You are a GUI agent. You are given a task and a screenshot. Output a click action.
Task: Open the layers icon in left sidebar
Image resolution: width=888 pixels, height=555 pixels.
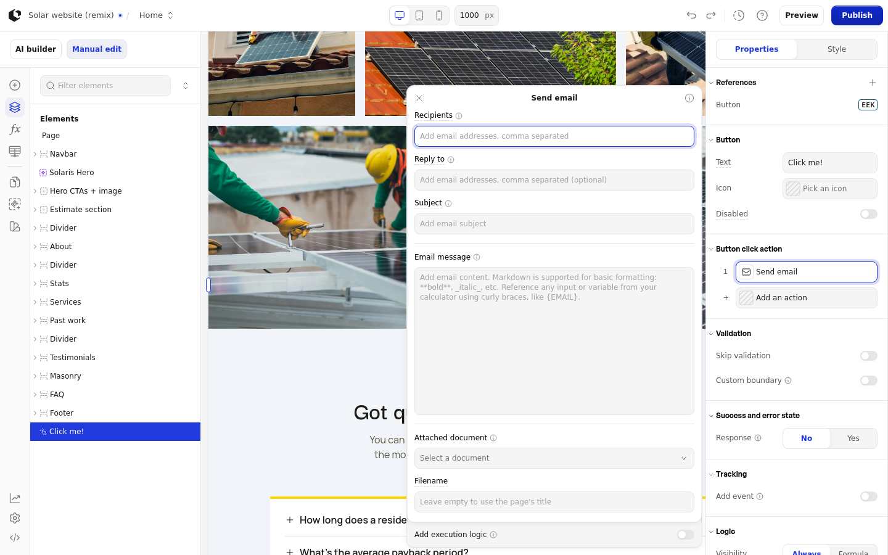pyautogui.click(x=15, y=107)
